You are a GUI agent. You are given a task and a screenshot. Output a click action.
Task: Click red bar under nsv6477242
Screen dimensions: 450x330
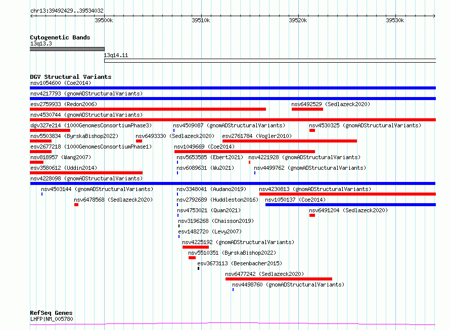point(279,279)
